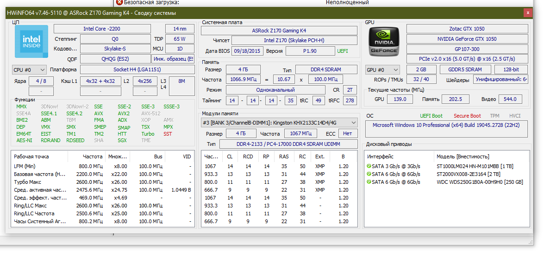Click green status icon for WDC WDS250G1B0A drive
This screenshot has width=544, height=263.
click(369, 182)
